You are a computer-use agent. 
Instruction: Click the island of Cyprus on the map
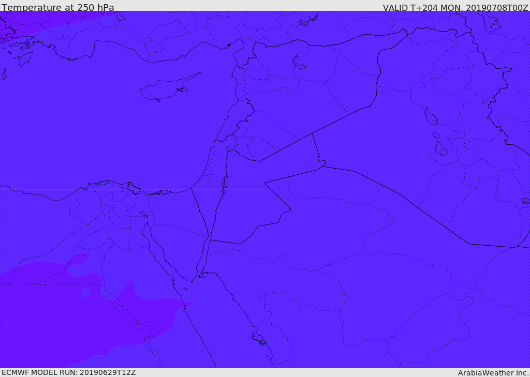click(169, 88)
